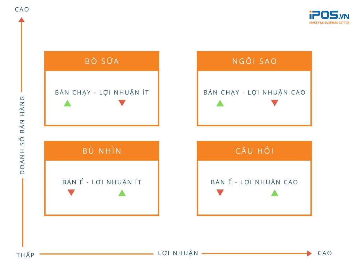Click the green up triangle in BÙ NHÌN box
This screenshot has width=356, height=267.
122,193
